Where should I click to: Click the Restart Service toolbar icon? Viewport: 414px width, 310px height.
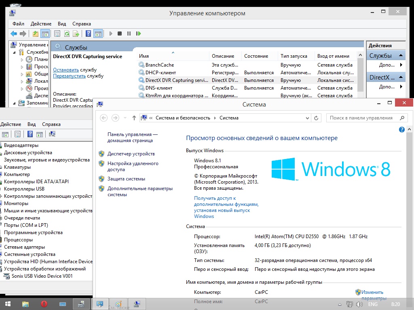pyautogui.click(x=138, y=34)
